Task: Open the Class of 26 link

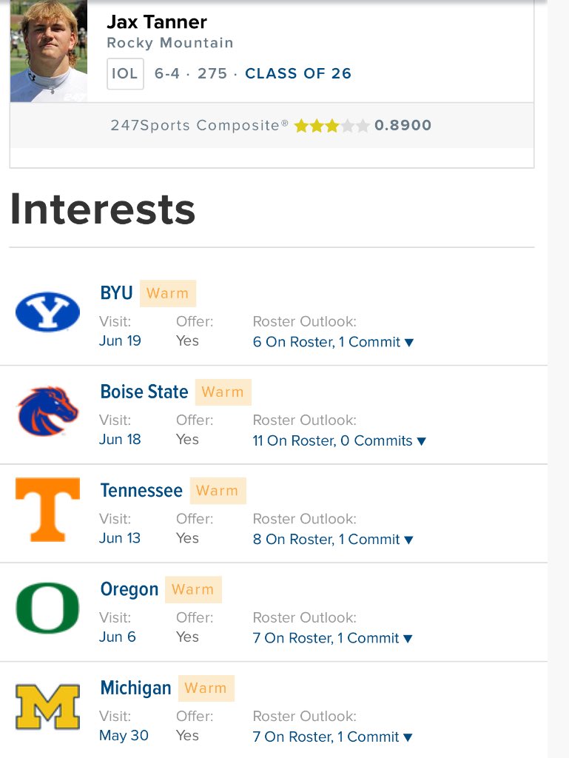Action: (x=298, y=73)
